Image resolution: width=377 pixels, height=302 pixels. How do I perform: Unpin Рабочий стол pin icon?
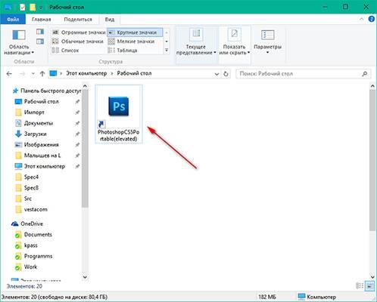click(x=77, y=102)
